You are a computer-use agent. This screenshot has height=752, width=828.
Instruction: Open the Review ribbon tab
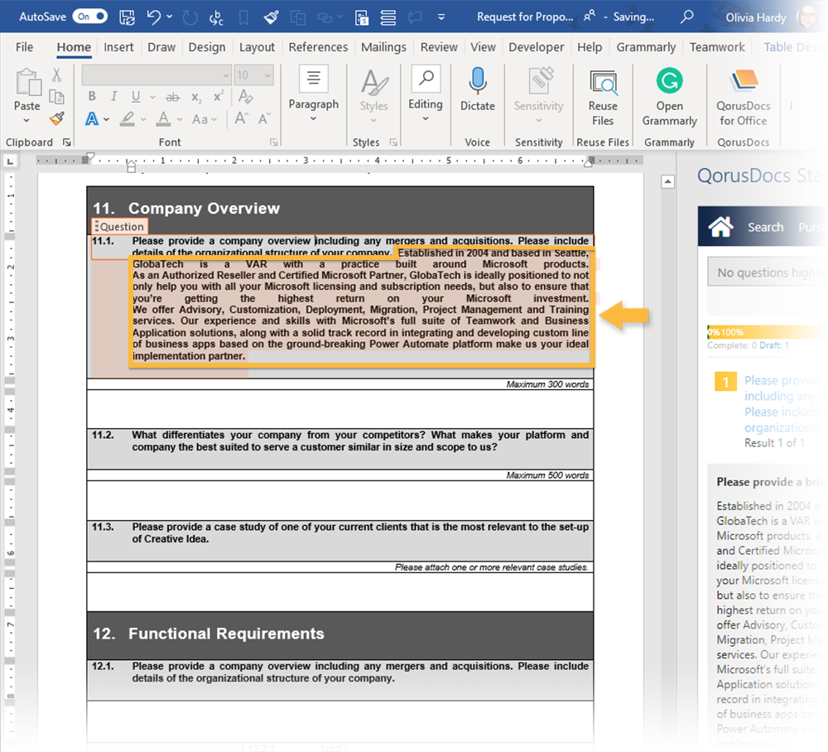tap(439, 47)
